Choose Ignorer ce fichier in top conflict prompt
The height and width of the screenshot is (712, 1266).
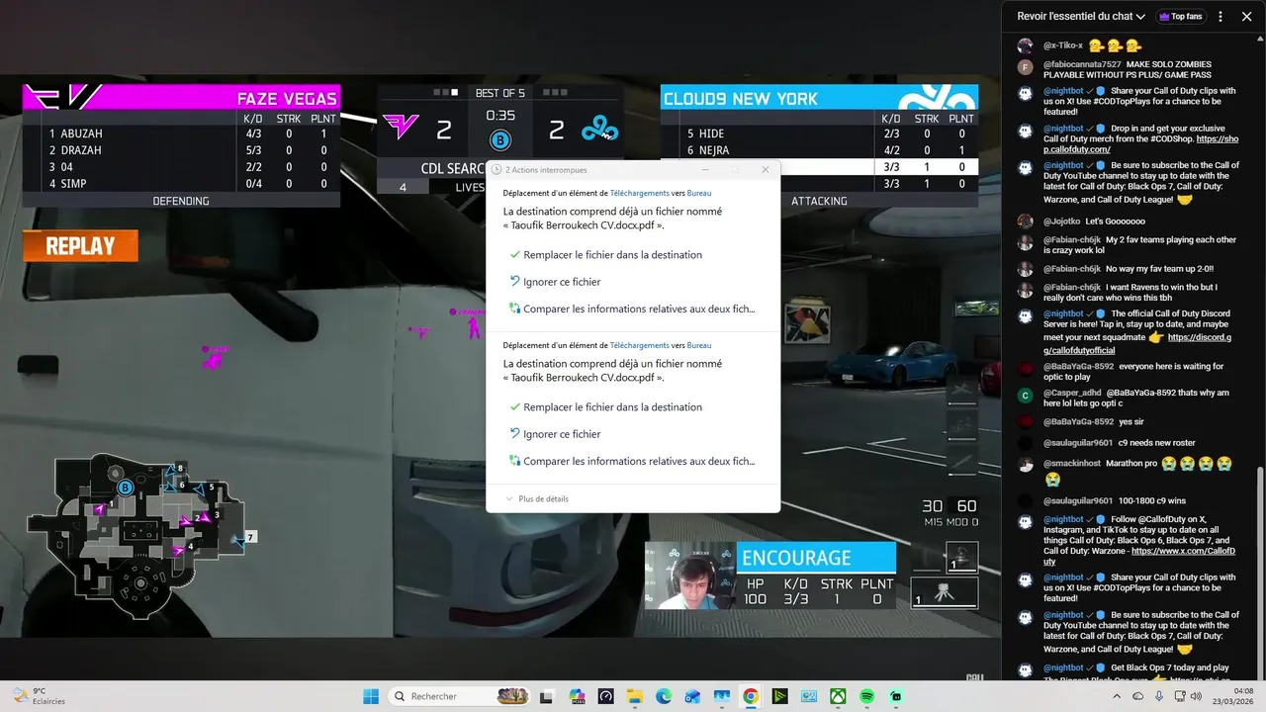tap(555, 282)
